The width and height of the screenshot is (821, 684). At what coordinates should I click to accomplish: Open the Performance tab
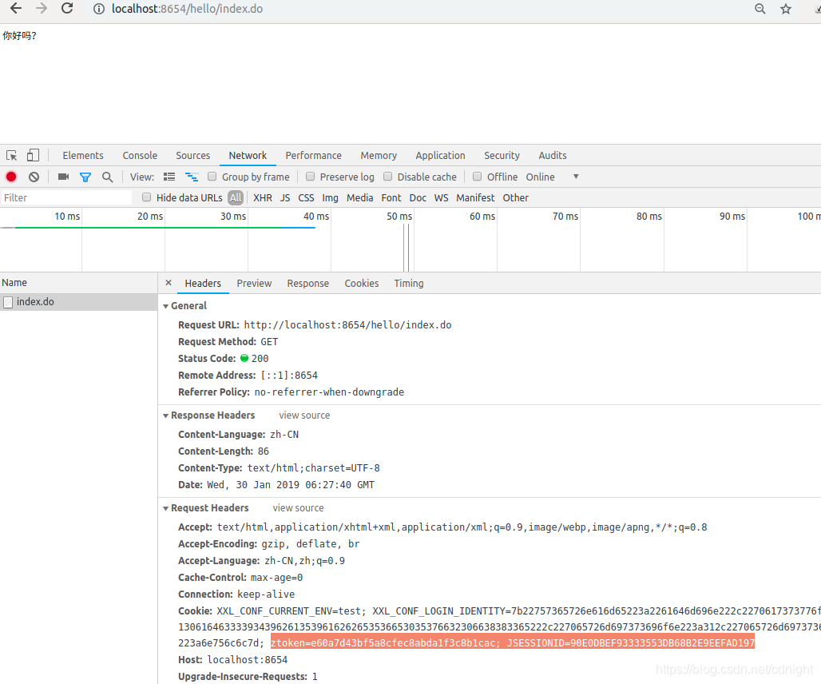[x=313, y=156]
